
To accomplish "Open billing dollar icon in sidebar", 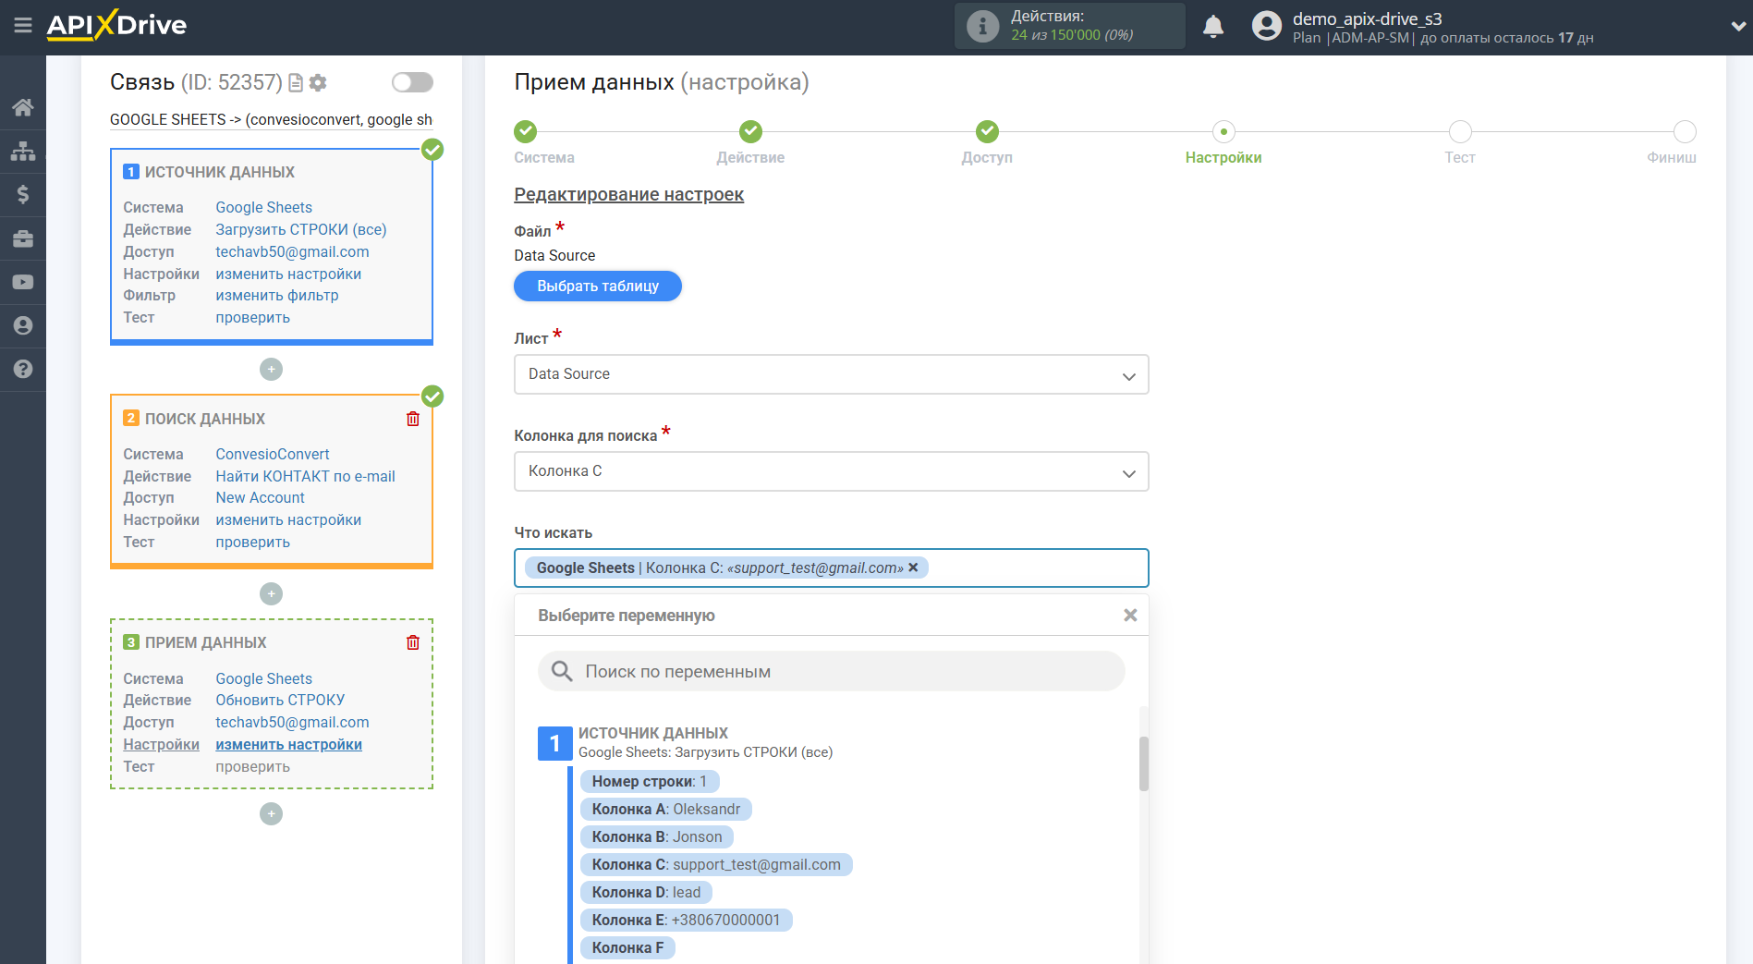I will pos(23,194).
